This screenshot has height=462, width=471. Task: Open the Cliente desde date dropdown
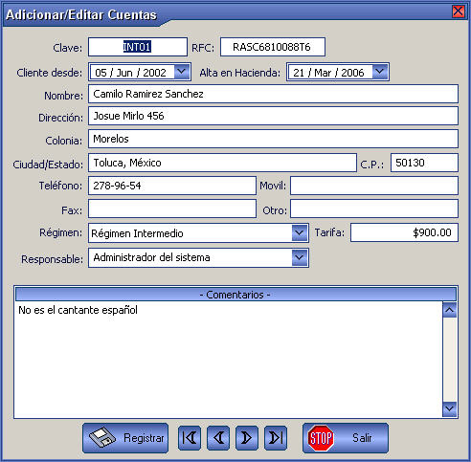coord(182,72)
